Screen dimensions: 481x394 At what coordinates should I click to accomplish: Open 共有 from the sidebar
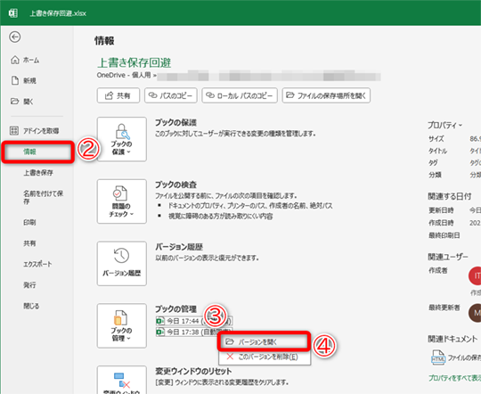coord(29,243)
